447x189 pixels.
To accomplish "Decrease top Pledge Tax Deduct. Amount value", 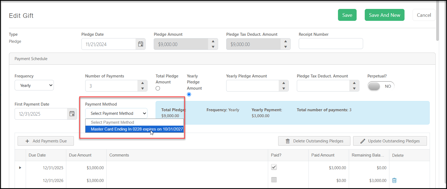I will [x=285, y=47].
